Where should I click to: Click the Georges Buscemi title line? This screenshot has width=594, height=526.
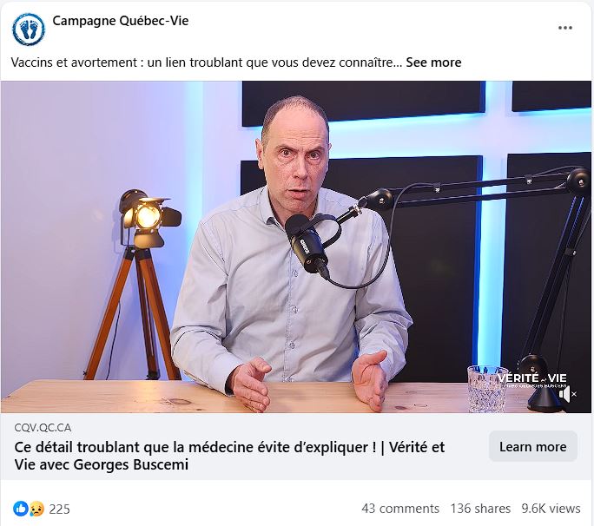pos(102,464)
